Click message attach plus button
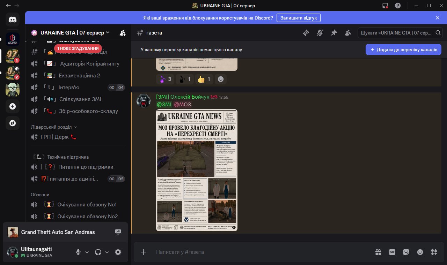The height and width of the screenshot is (265, 447). [x=144, y=252]
